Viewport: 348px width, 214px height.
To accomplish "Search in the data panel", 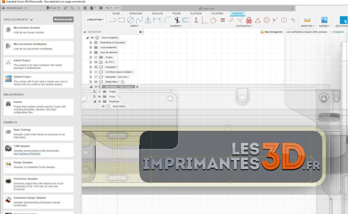I will [72, 8].
